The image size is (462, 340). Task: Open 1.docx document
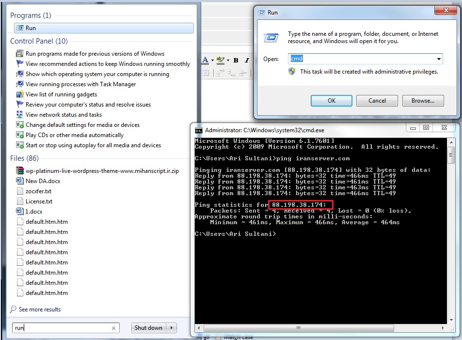pos(30,211)
